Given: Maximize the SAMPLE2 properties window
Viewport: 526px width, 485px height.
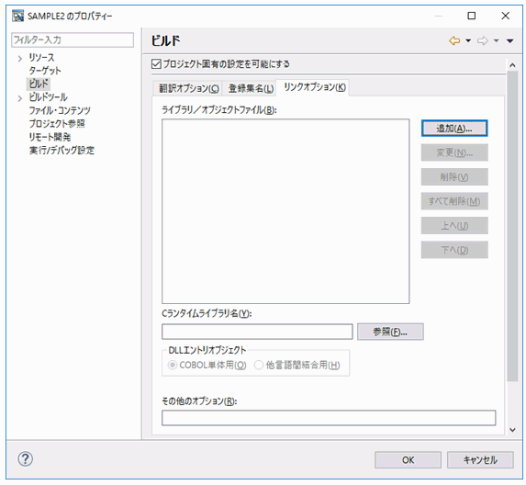Looking at the screenshot, I should click(471, 16).
